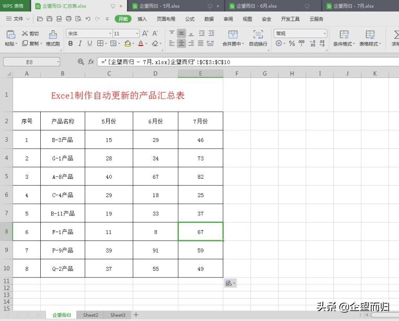Increase font size with the A+ icon

pos(145,33)
